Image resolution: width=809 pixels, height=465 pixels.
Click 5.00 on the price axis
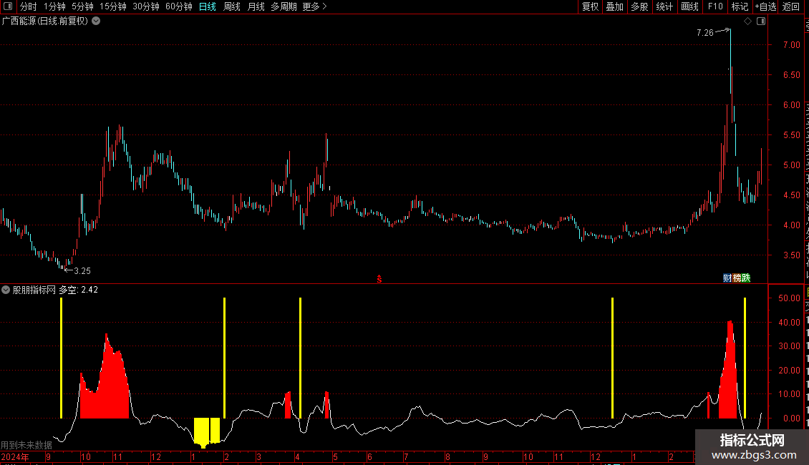tap(791, 165)
